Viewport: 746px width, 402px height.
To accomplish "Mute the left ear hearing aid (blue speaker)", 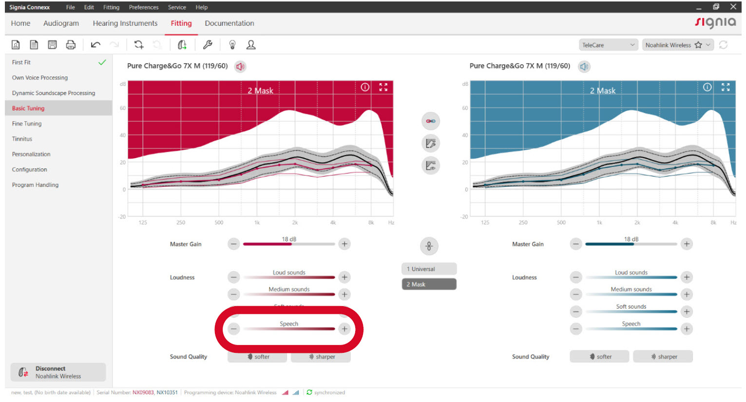I will click(x=584, y=67).
